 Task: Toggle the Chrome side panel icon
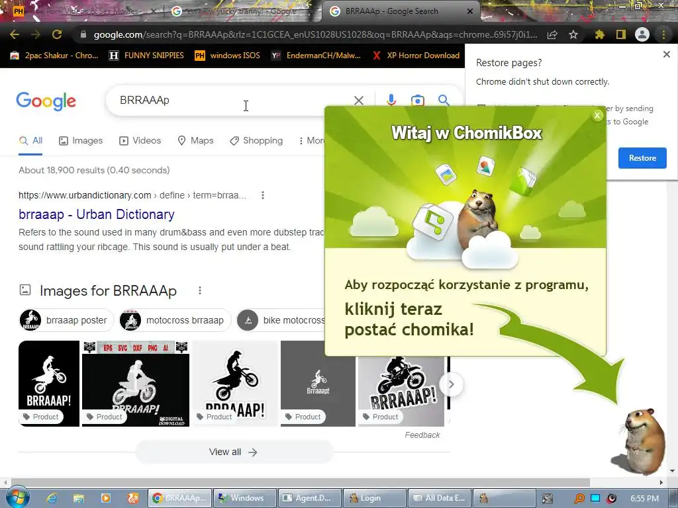click(x=621, y=34)
